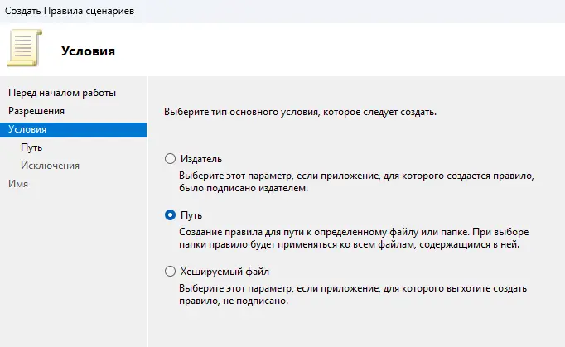
Task: Choose the 'Путь' radio button option
Action: click(171, 214)
